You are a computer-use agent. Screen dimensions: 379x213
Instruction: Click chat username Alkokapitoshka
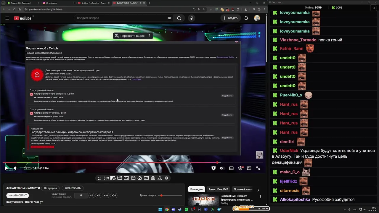click(295, 200)
